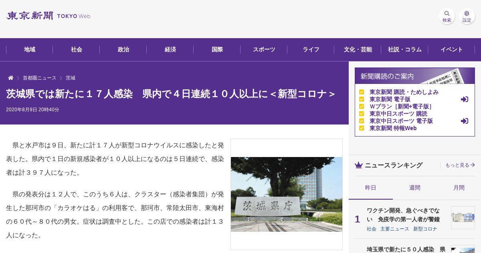Open the スポーツ menu

pos(264,50)
